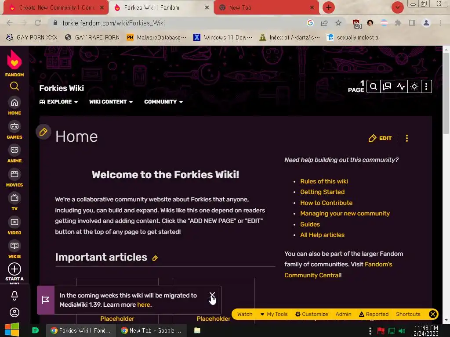450x337 pixels.
Task: Open Getting Started link
Action: 322,192
